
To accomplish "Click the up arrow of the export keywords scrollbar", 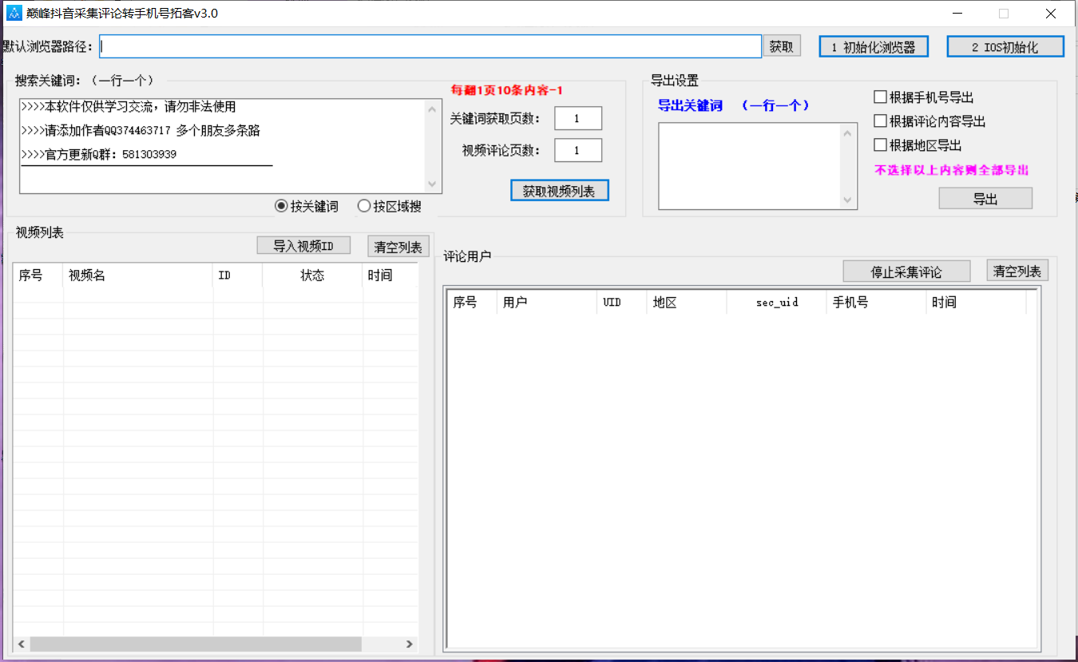I will coord(848,133).
